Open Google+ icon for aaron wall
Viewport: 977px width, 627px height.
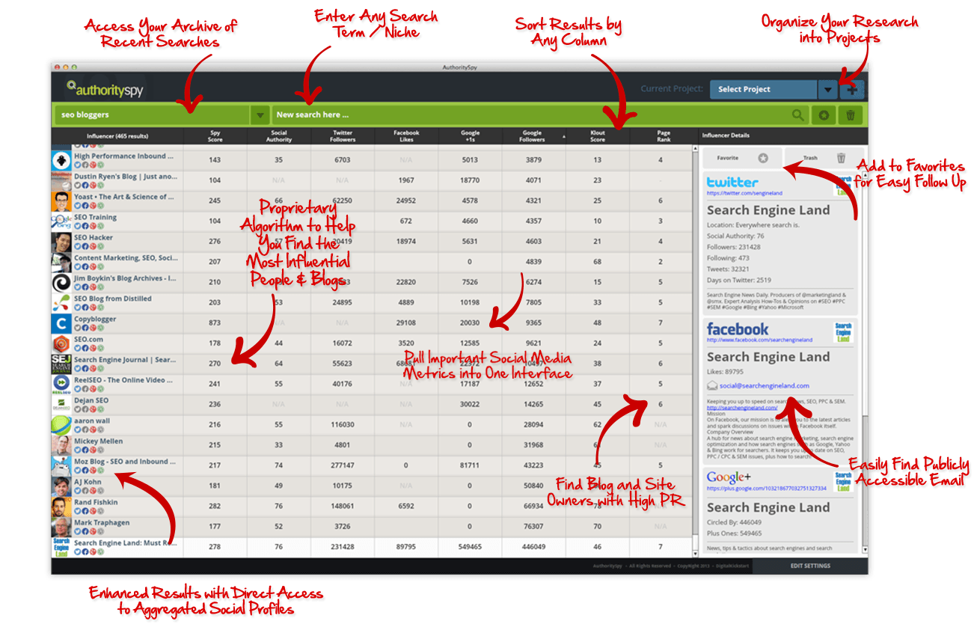pyautogui.click(x=93, y=429)
